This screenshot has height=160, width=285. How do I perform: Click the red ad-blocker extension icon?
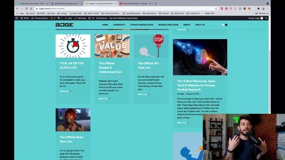pos(222,8)
